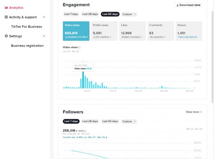Open TikTok For Business sidebar item

[27, 27]
